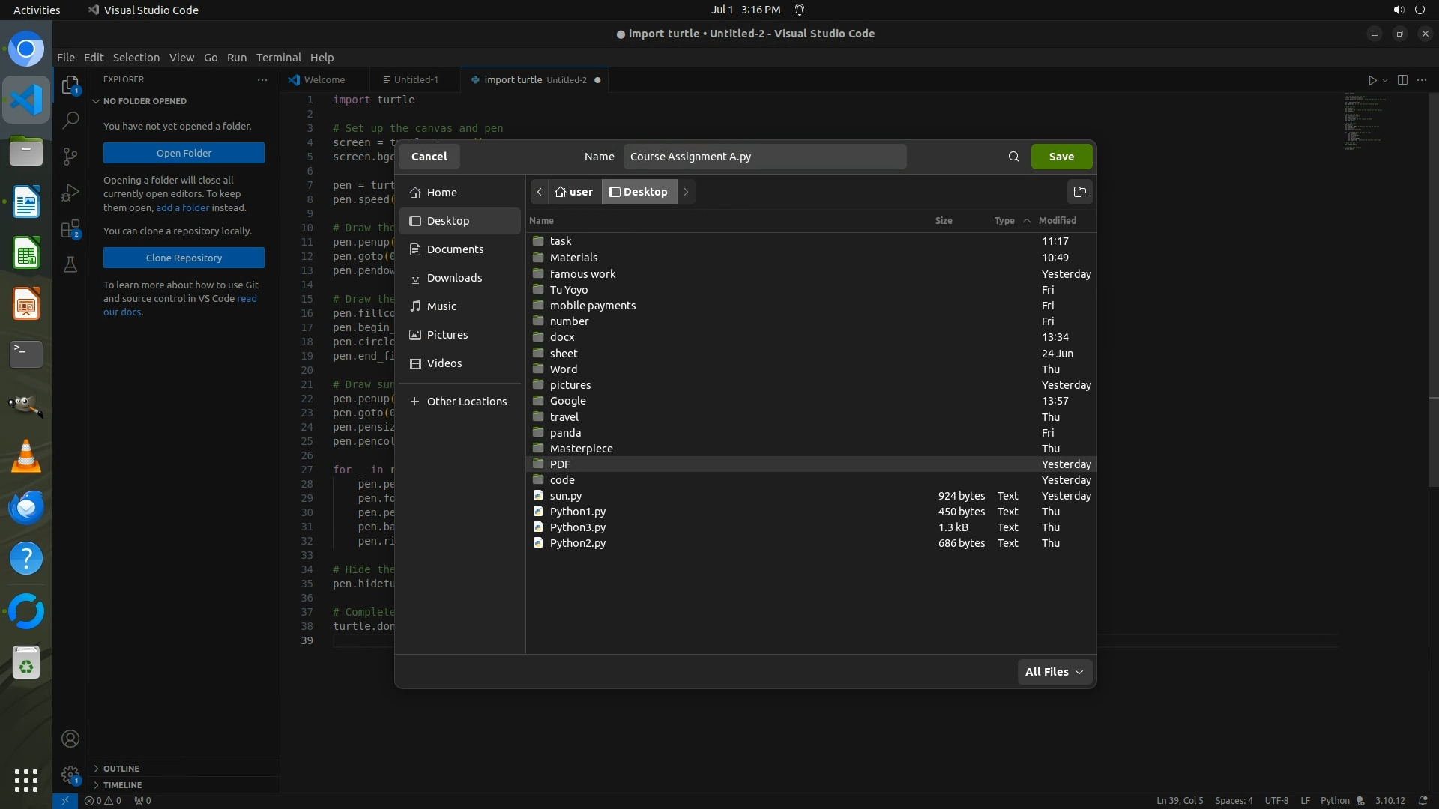The width and height of the screenshot is (1439, 809).
Task: Expand the TIMELINE section
Action: point(122,785)
